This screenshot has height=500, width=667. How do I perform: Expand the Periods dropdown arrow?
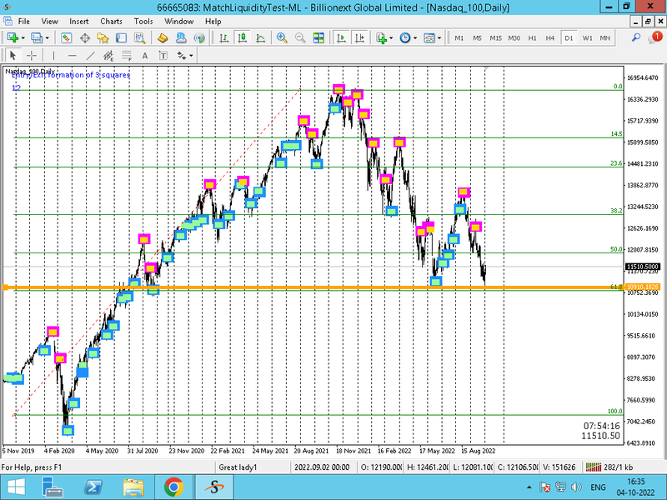point(415,37)
